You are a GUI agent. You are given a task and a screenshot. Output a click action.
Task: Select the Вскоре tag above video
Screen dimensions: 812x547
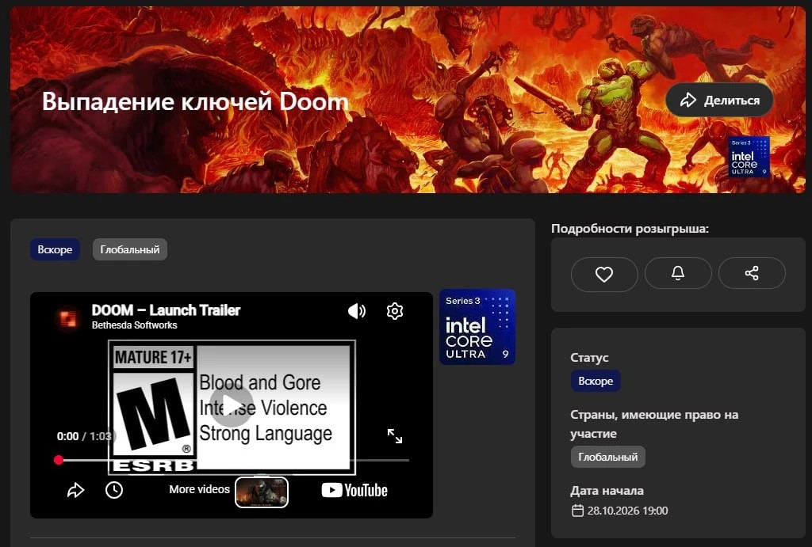point(55,249)
